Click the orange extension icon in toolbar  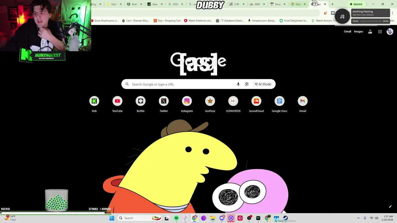325,13
